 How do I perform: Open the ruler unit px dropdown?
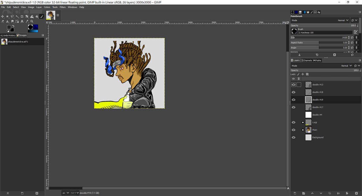click(x=66, y=193)
